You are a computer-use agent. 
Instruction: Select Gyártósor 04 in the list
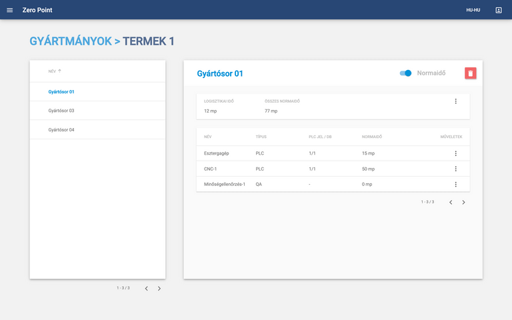pos(61,129)
